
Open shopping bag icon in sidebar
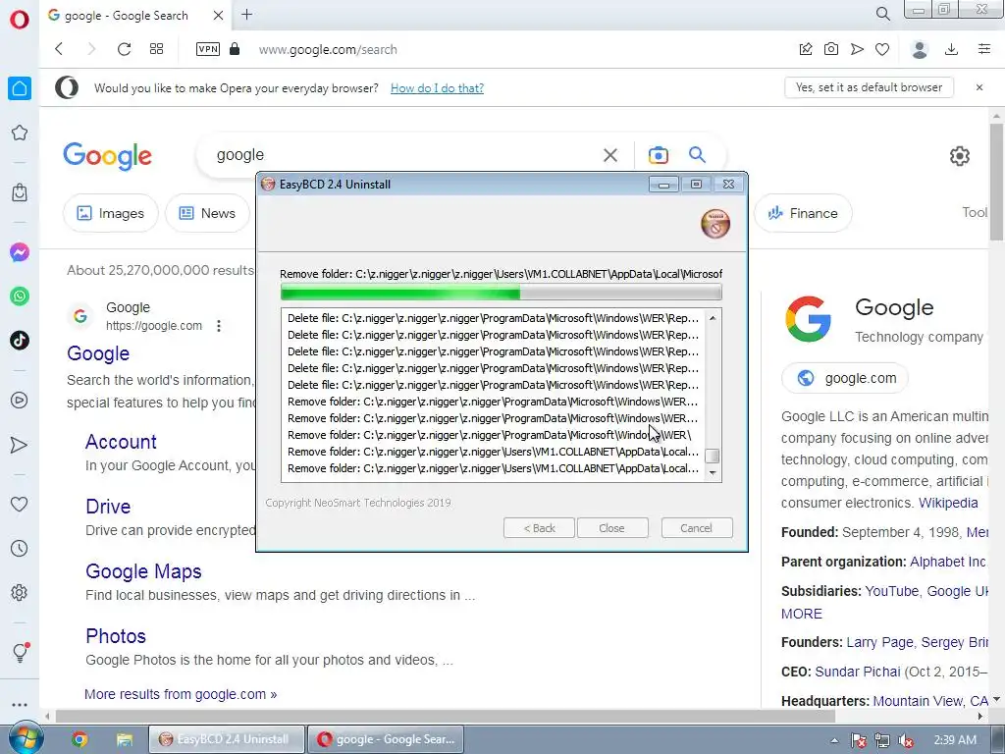tap(20, 191)
